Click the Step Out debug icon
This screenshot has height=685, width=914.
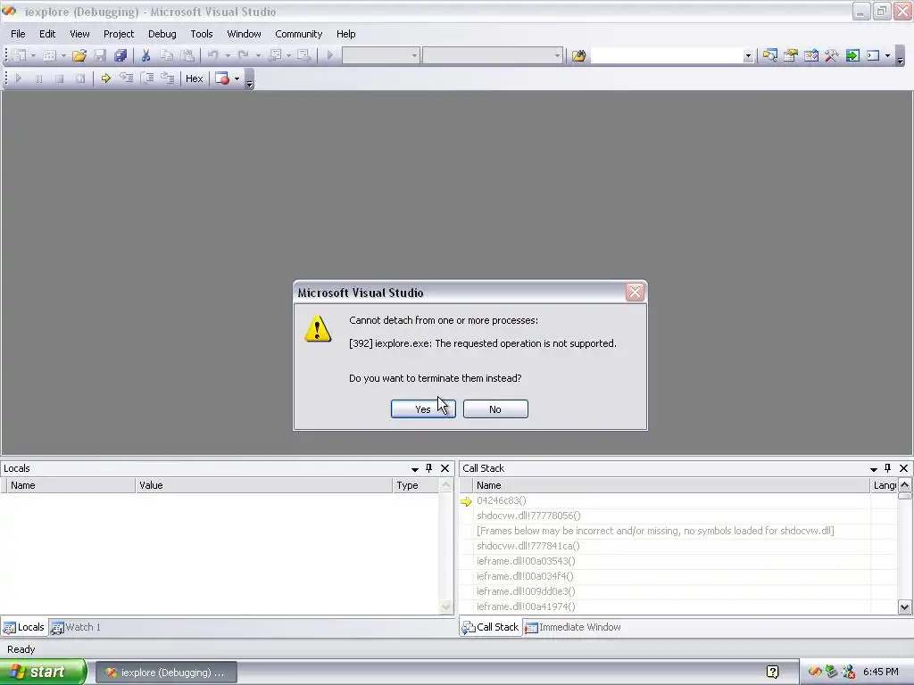[x=168, y=78]
